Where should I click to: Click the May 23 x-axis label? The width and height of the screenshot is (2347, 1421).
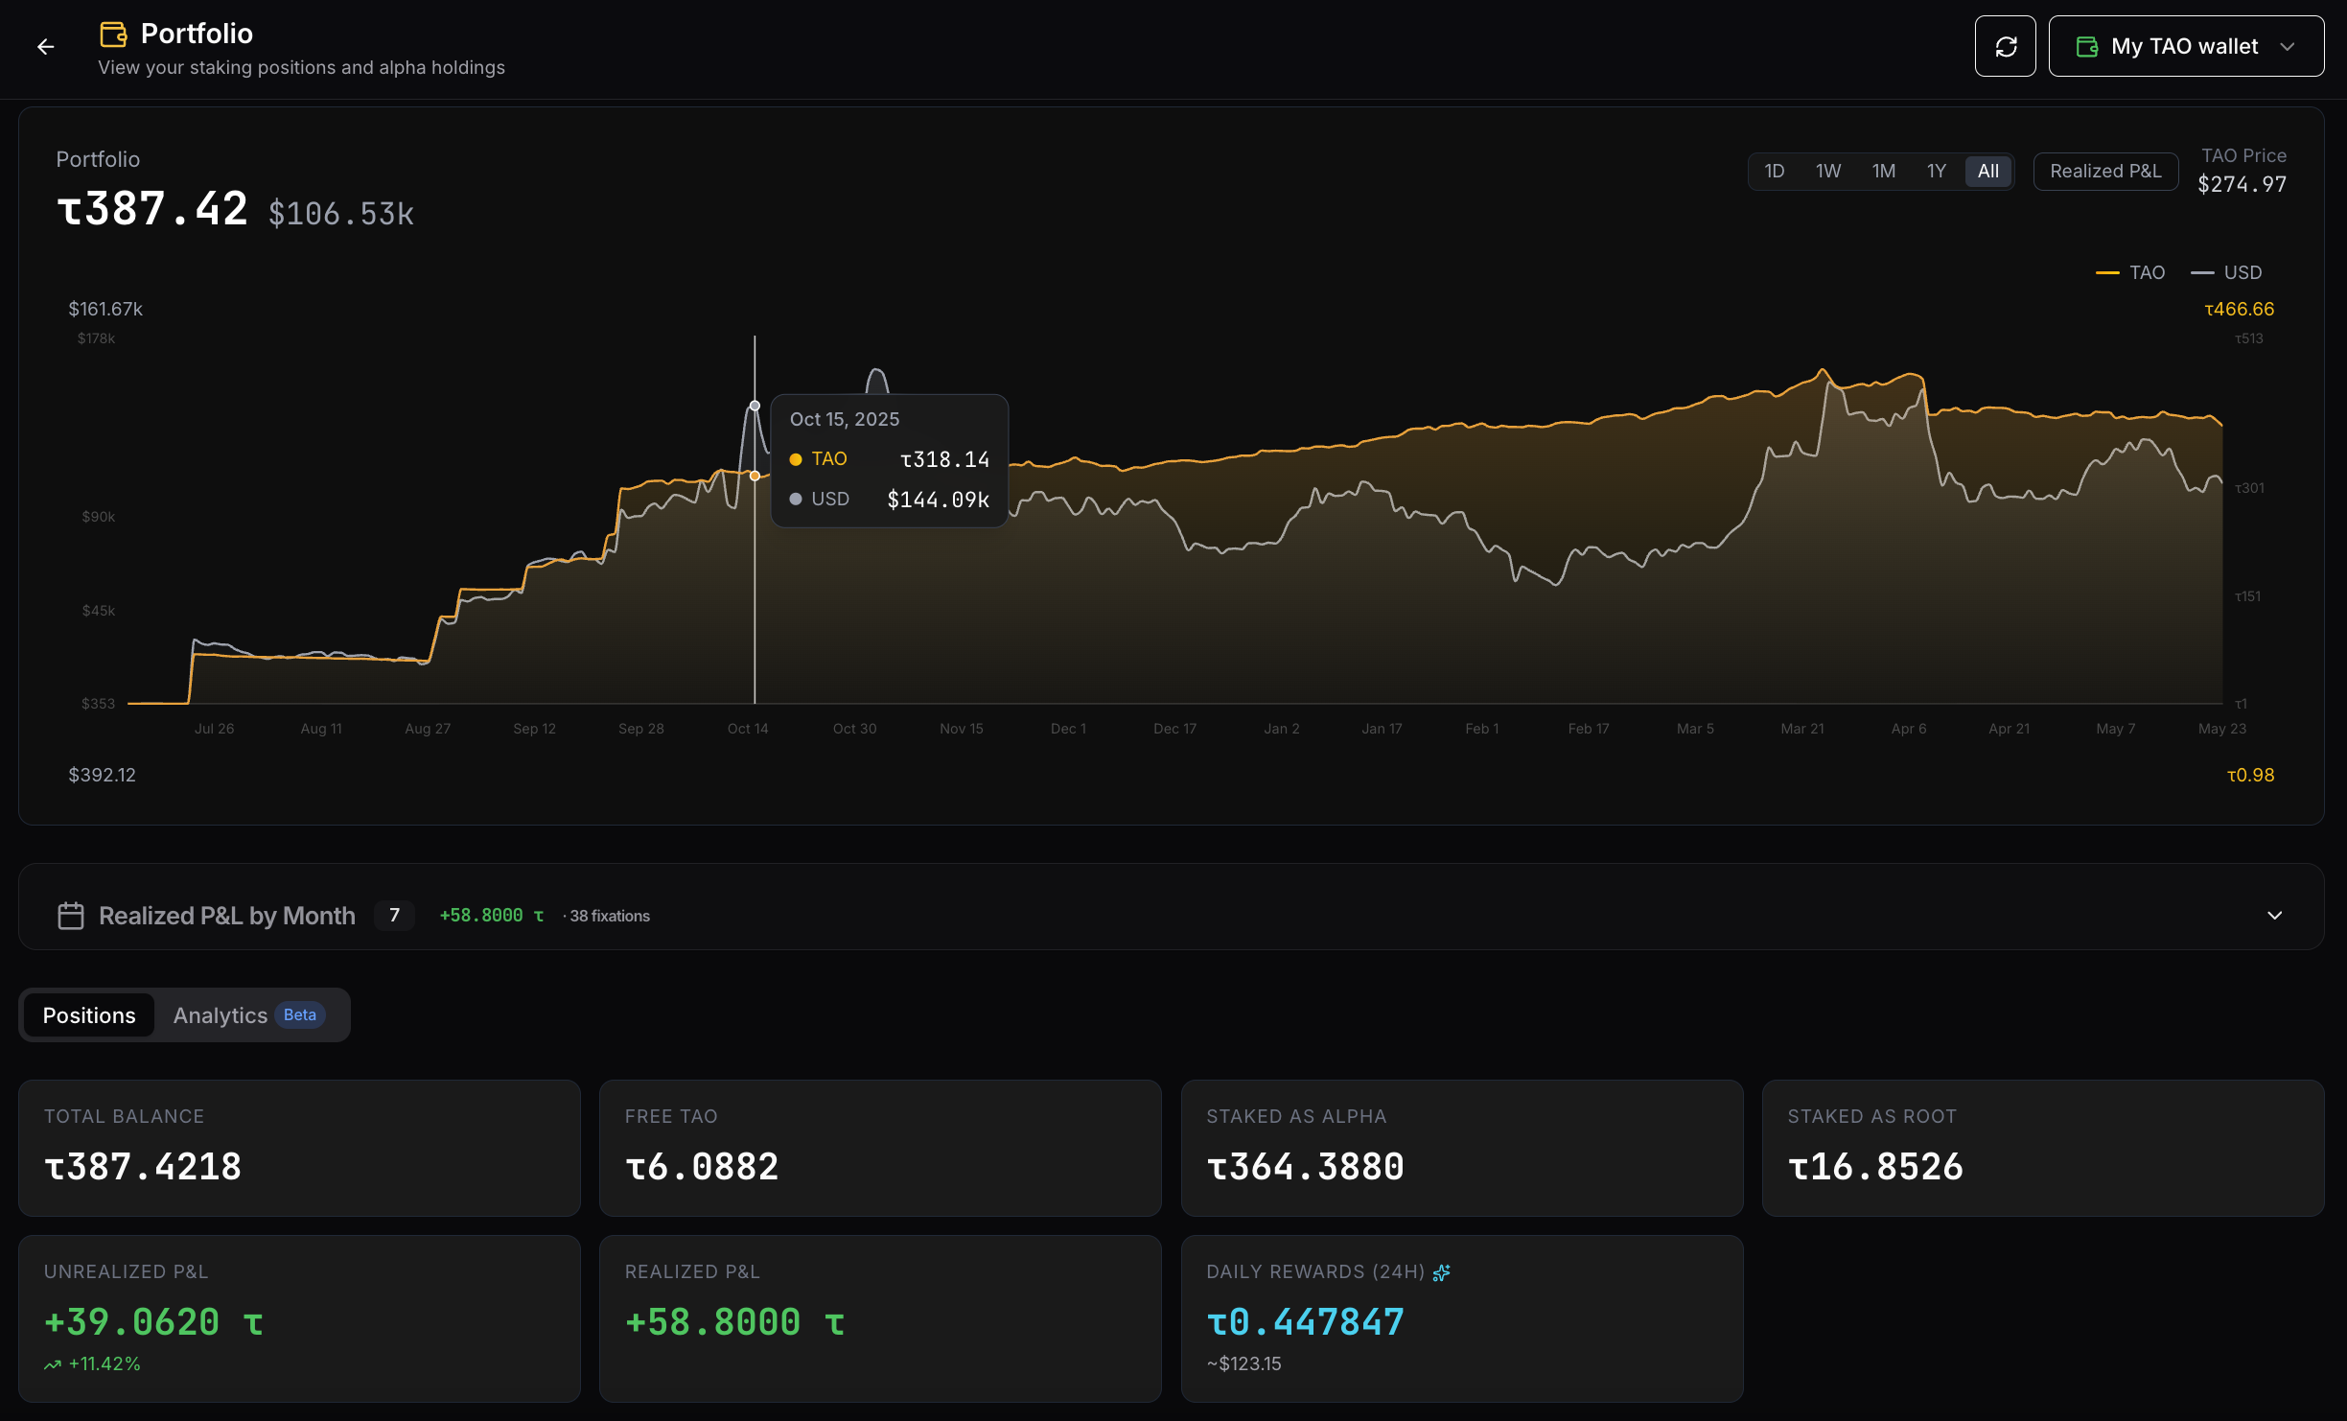point(2222,729)
